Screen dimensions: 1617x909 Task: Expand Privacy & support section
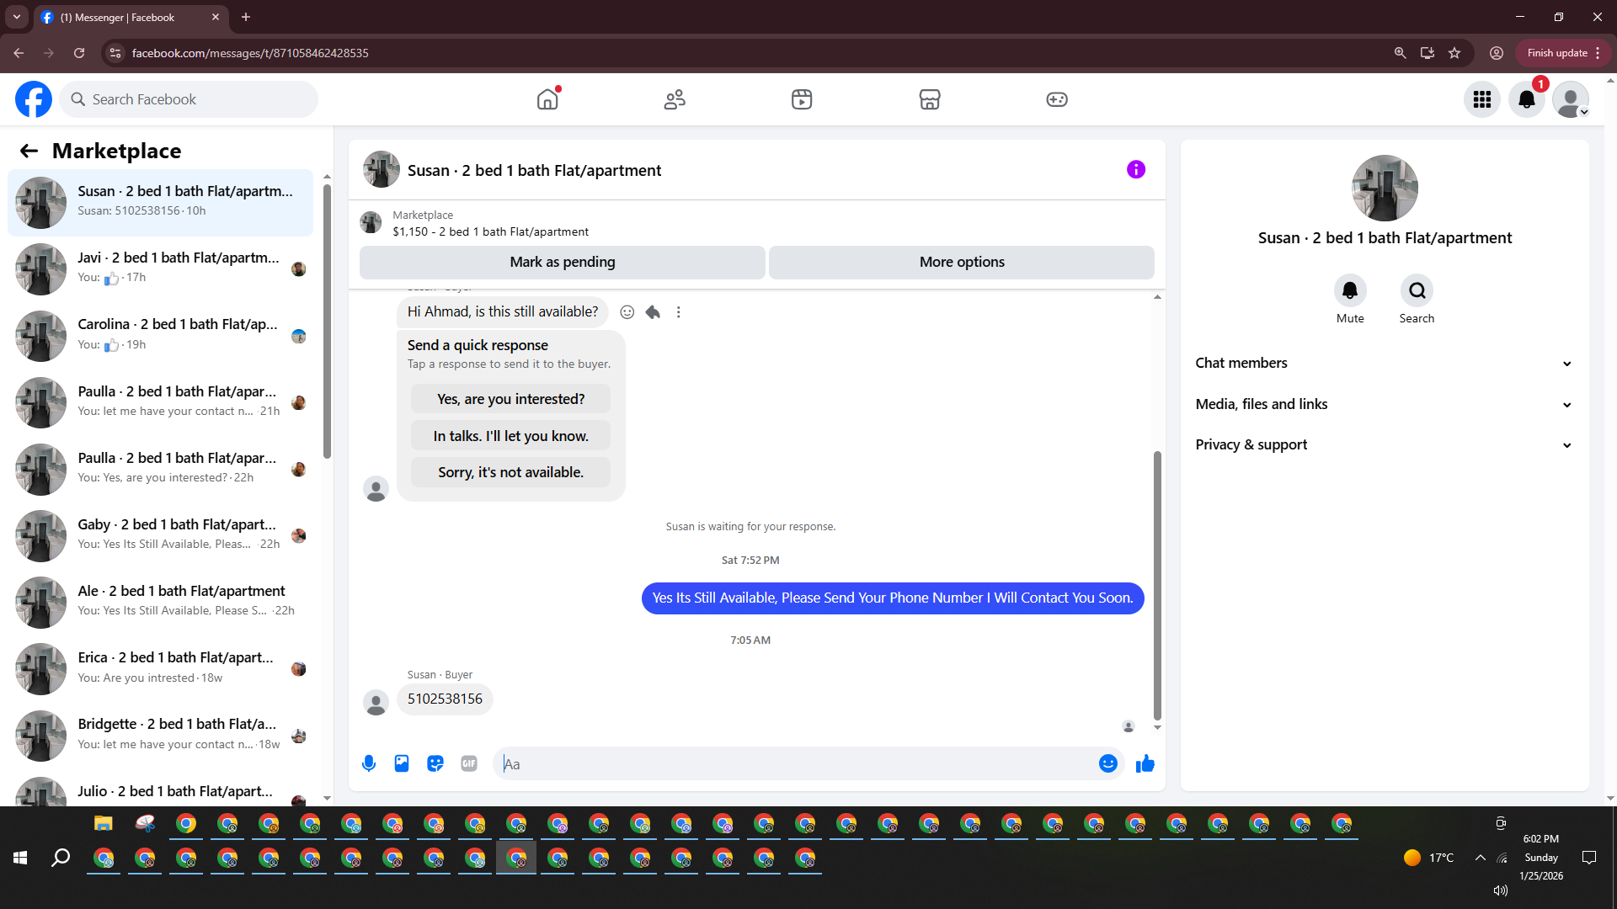(1385, 444)
